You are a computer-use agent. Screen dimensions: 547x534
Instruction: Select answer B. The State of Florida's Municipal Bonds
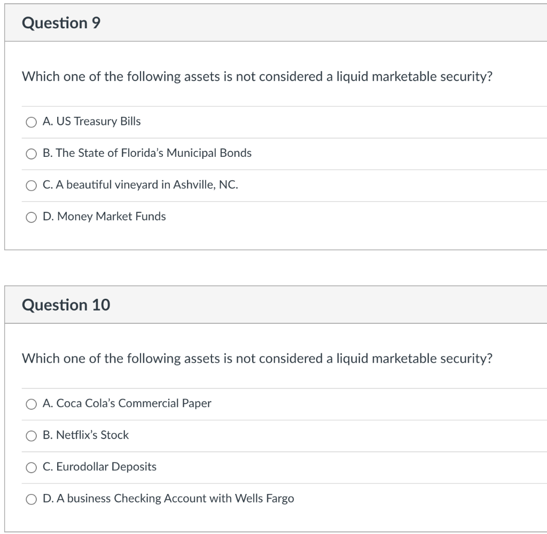(x=30, y=154)
